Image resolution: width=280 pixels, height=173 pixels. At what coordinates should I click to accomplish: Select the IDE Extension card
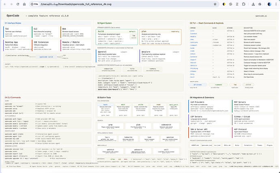pyautogui.click(x=46, y=45)
